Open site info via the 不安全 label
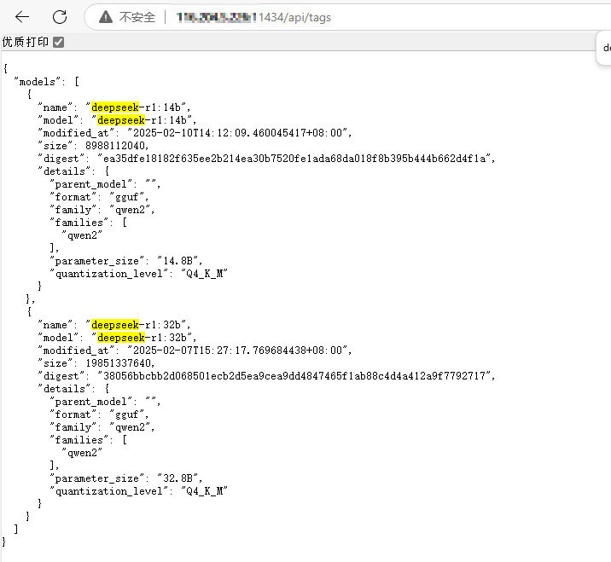Image resolution: width=611 pixels, height=562 pixels. (137, 17)
